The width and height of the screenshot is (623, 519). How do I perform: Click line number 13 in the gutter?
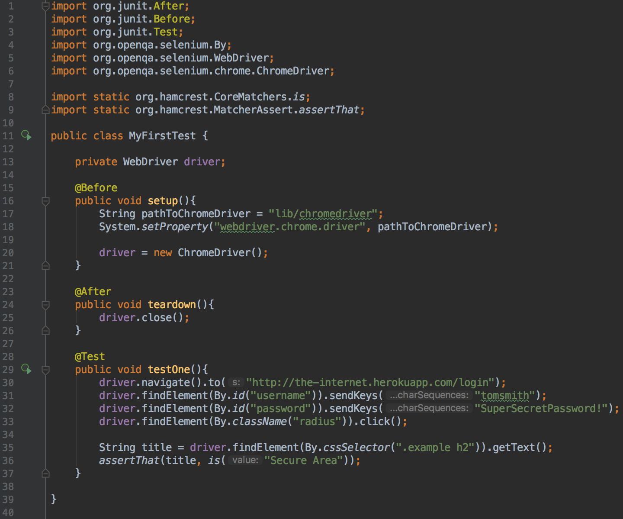click(8, 162)
